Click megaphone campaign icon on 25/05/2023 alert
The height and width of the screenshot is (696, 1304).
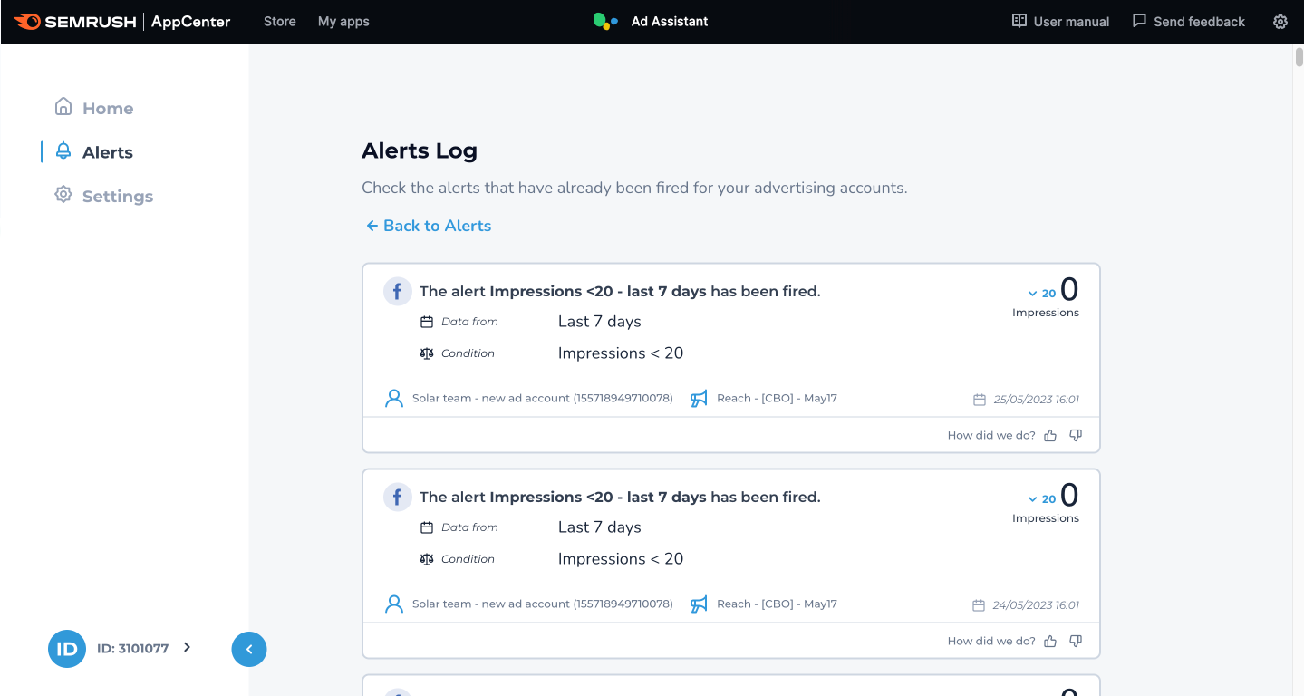click(x=699, y=399)
